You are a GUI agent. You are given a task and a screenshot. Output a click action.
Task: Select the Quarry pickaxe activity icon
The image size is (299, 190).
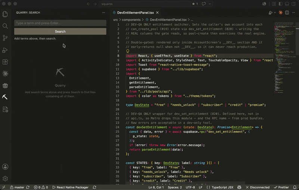pos(5,97)
